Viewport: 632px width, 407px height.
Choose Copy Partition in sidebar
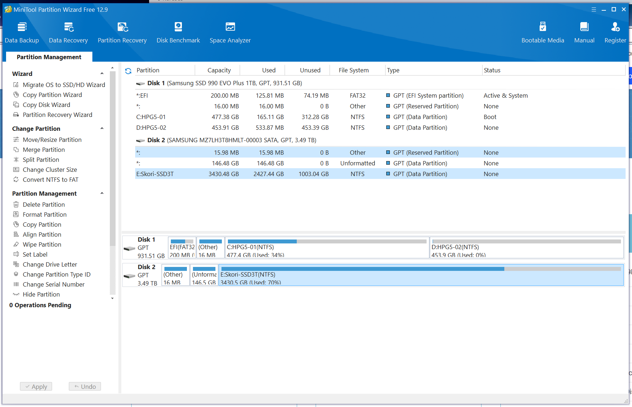point(42,225)
